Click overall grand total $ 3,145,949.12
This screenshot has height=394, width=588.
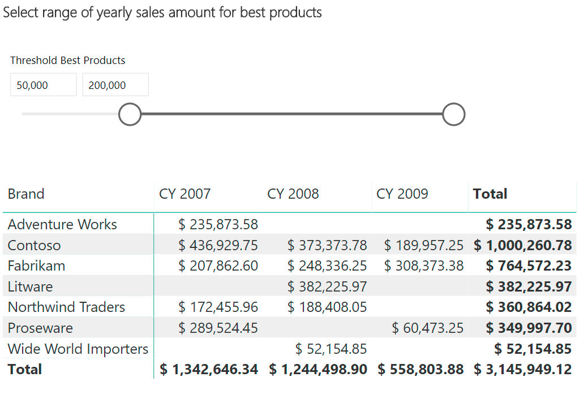(523, 370)
